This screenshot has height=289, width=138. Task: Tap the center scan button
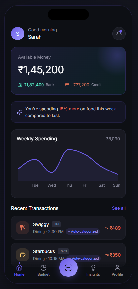[68, 268]
